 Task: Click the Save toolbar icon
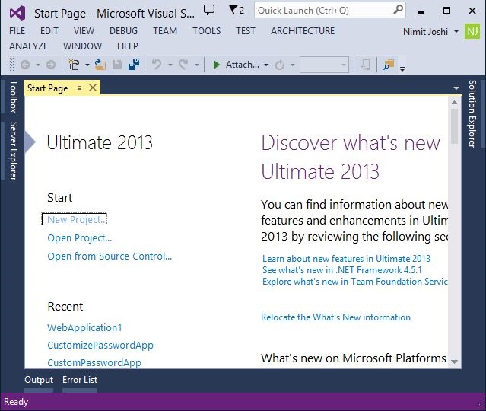point(117,65)
